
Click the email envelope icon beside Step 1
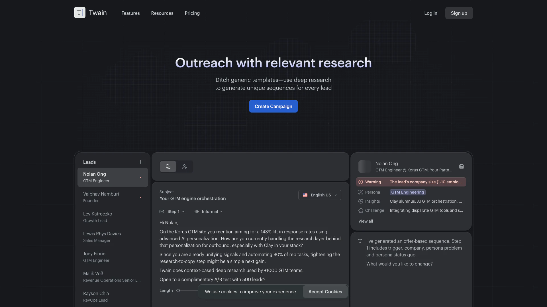point(162,211)
